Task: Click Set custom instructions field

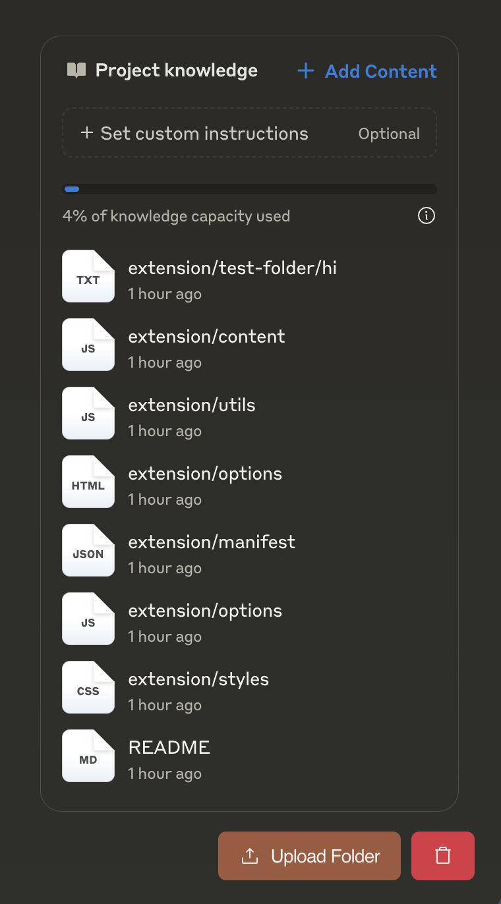Action: click(249, 132)
